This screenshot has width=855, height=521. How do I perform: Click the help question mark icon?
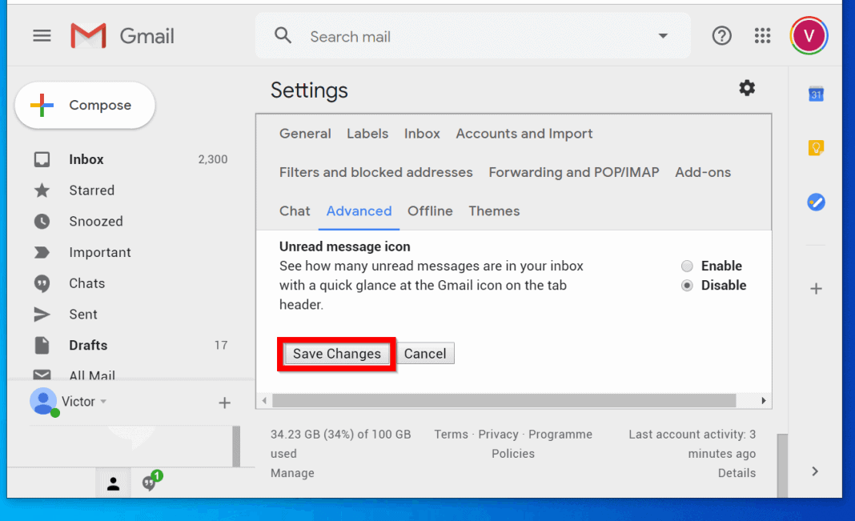[x=721, y=36]
